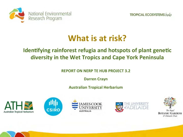Click the James Cook University logo
Viewport: 183px width, 137px height.
point(87,106)
